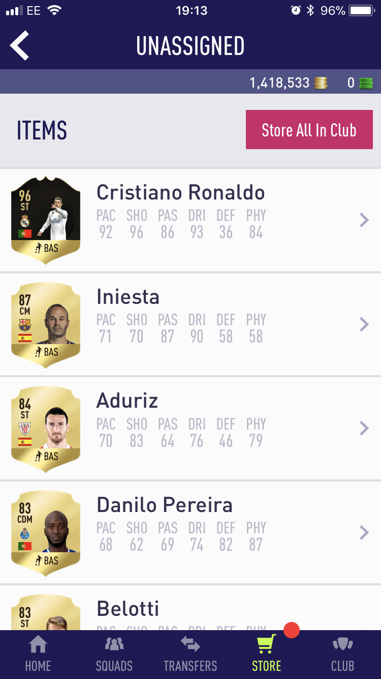Open the Danilo Pereira player card
This screenshot has height=679, width=381.
pyautogui.click(x=46, y=533)
